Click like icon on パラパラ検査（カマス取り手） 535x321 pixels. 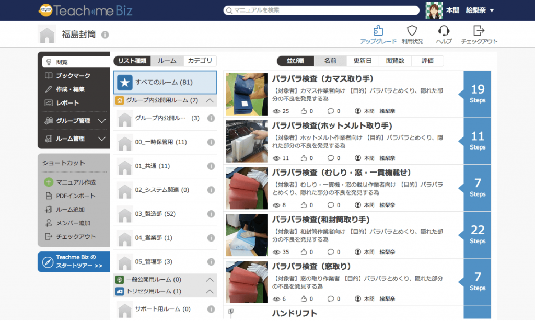[304, 111]
